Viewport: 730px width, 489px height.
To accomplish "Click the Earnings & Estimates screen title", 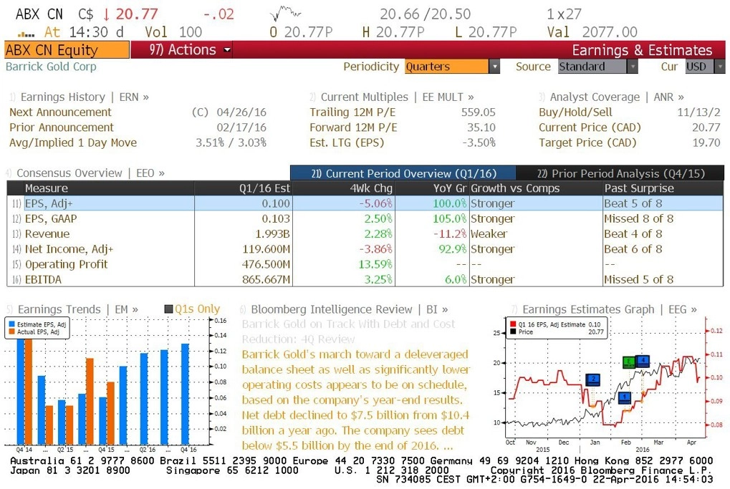I will coord(642,50).
